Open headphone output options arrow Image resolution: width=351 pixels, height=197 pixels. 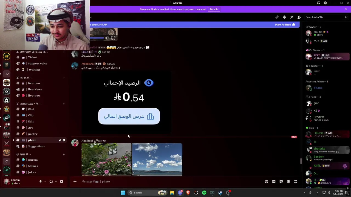pyautogui.click(x=56, y=181)
